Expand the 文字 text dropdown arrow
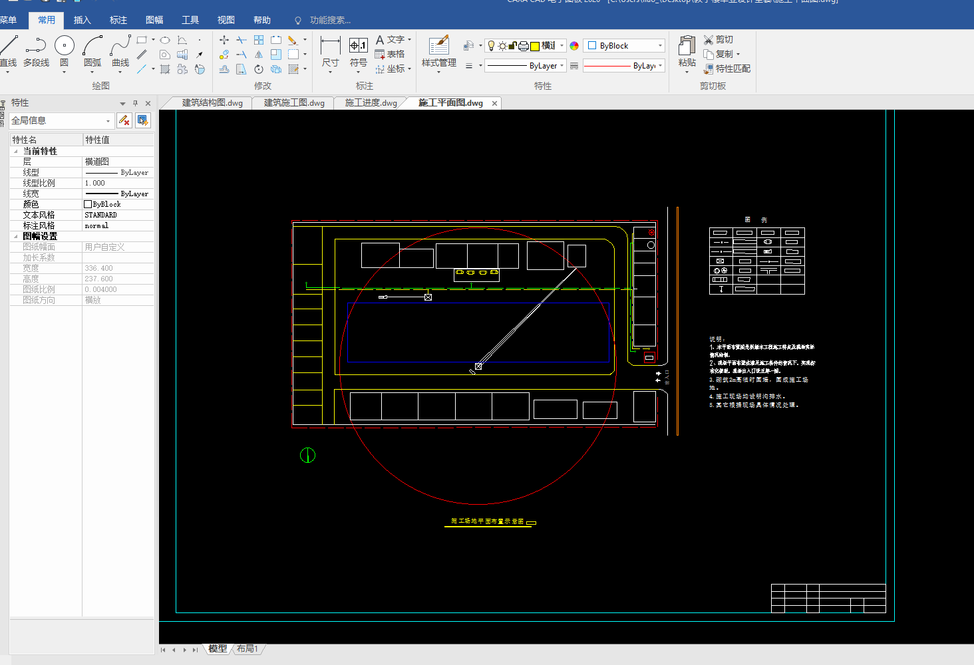The image size is (974, 665). 409,40
